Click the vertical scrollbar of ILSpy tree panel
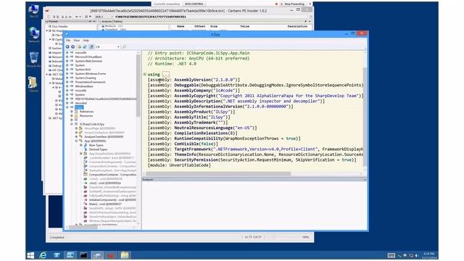 [138, 86]
